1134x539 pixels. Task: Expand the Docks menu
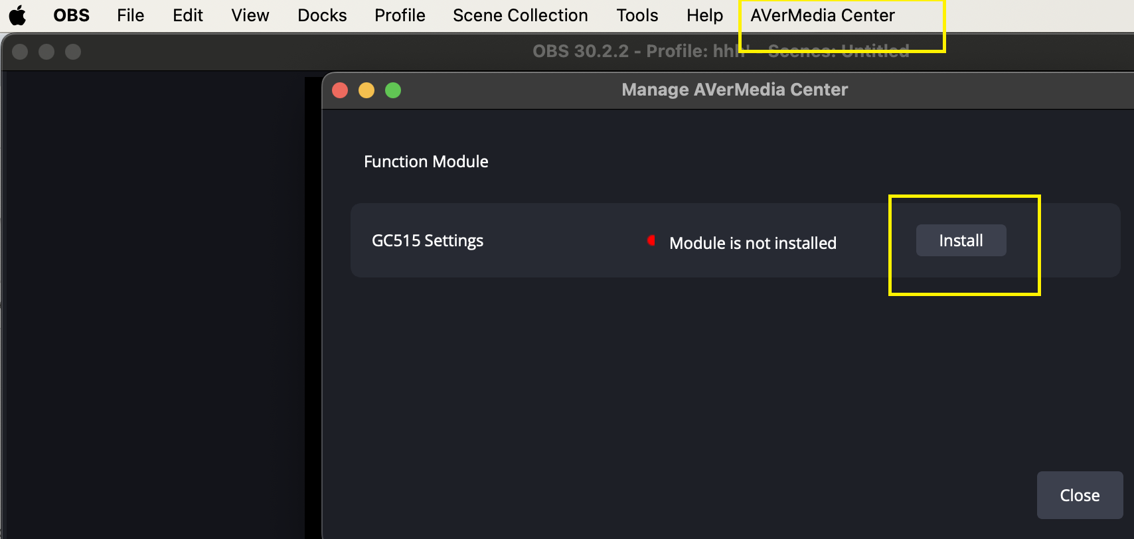(x=322, y=15)
